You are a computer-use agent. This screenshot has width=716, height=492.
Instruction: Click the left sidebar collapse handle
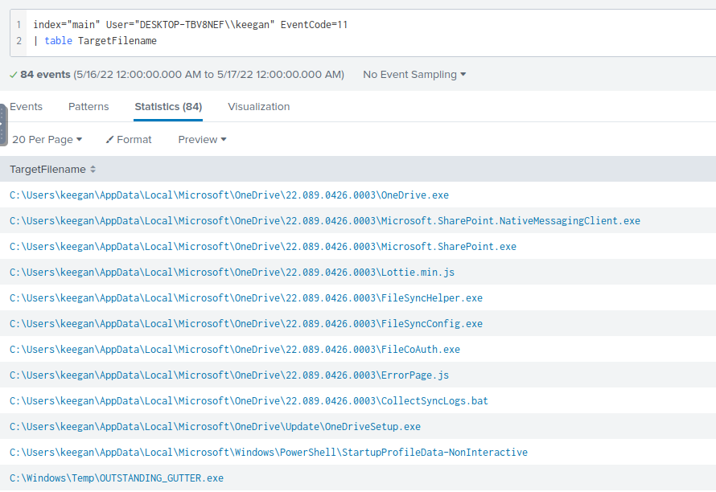[3, 125]
